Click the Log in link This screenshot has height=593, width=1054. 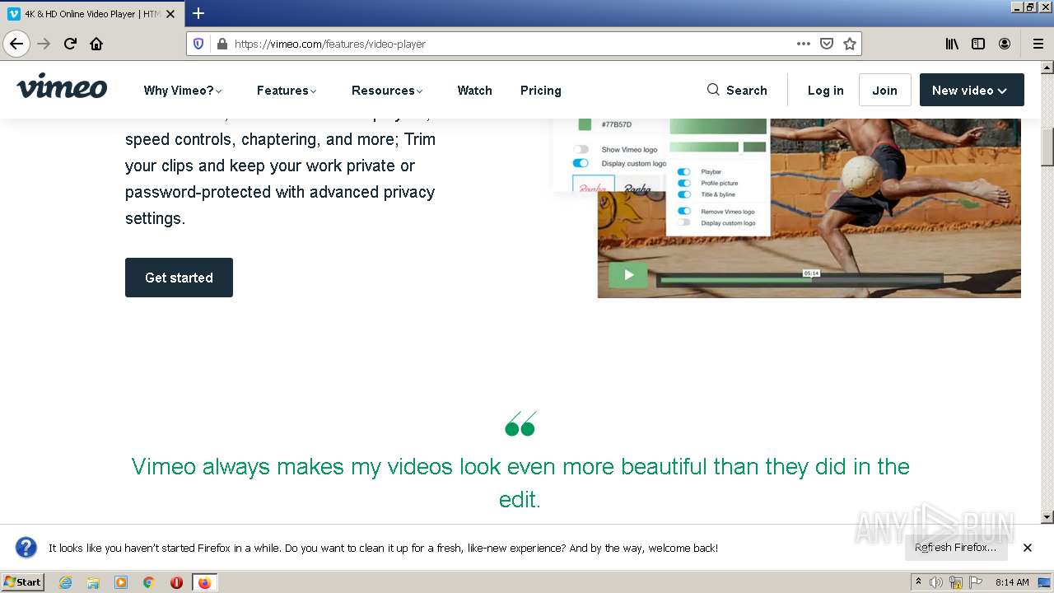tap(825, 91)
